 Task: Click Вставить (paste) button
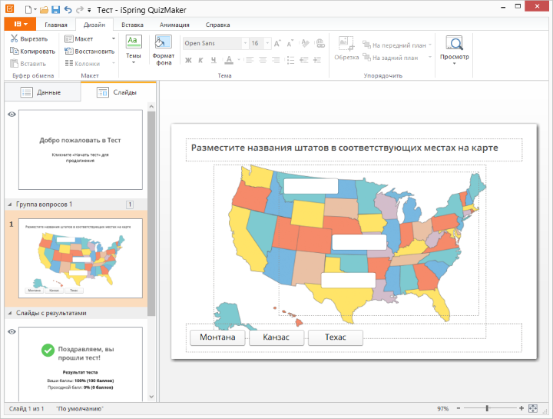(x=28, y=64)
